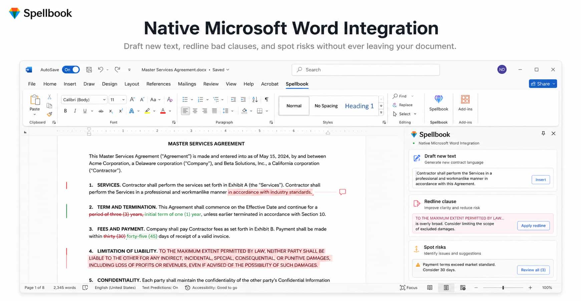Click the zoom slider handle
This screenshot has width=581, height=301.
[503, 288]
